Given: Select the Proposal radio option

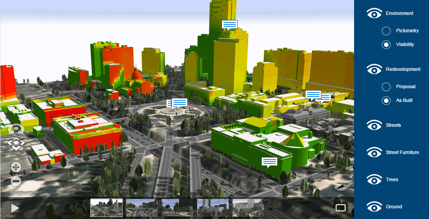Looking at the screenshot, I should coord(386,87).
